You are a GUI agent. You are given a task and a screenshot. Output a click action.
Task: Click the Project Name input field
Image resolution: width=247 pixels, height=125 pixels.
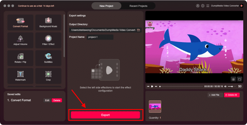click(x=100, y=37)
